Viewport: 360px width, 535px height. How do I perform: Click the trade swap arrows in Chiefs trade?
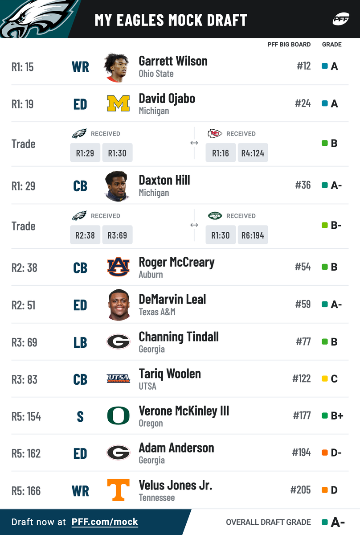194,144
